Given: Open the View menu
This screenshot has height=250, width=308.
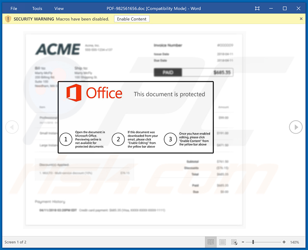Looking at the screenshot, I should point(59,9).
